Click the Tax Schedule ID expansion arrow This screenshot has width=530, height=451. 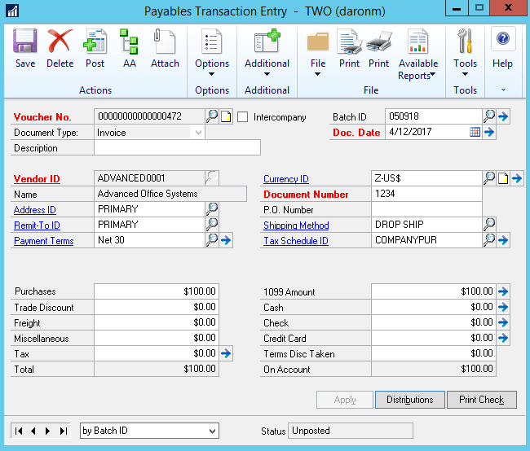pyautogui.click(x=503, y=240)
